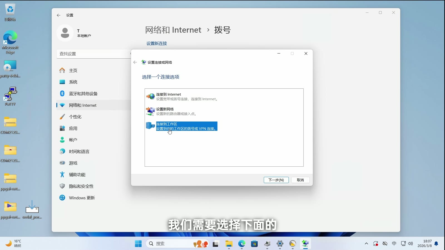Screen dimensions: 445x250
Task: Click the 个性化 brush icon
Action: pyautogui.click(x=62, y=117)
